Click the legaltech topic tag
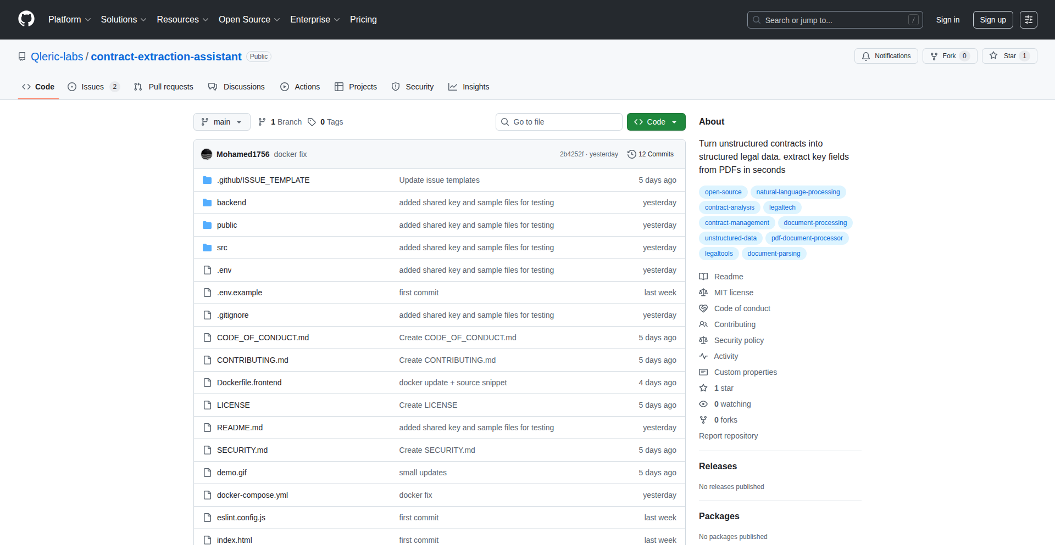 coord(782,207)
